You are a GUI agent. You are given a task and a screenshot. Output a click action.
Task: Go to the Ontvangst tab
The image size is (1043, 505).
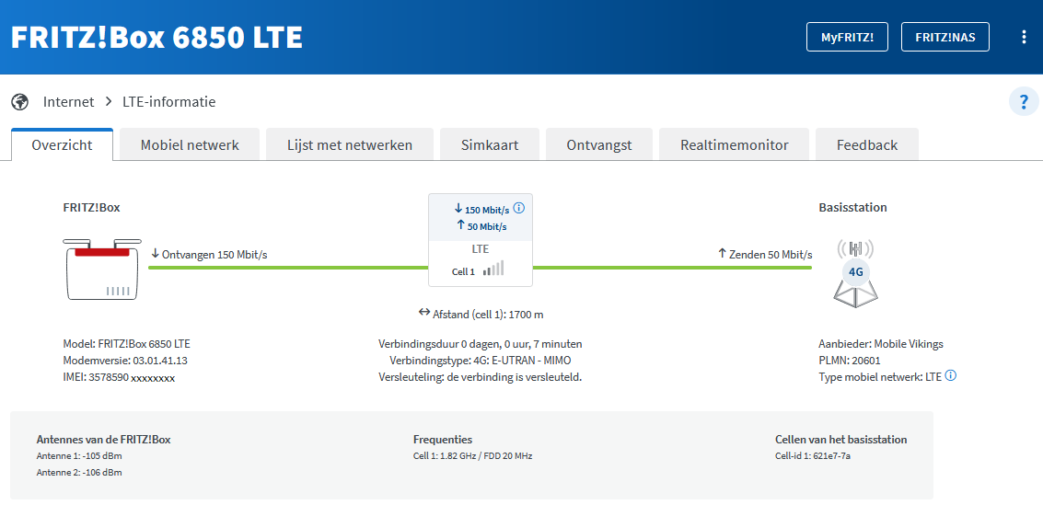point(598,144)
